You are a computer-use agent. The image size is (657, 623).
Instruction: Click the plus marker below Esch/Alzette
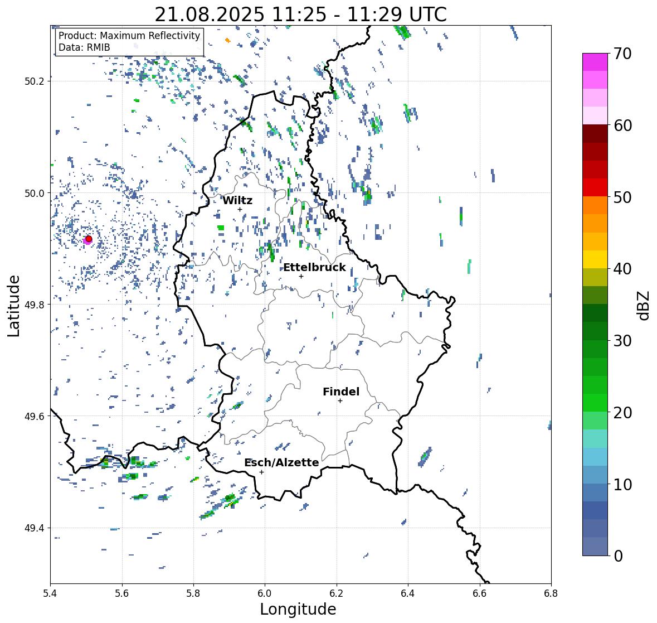pyautogui.click(x=261, y=472)
